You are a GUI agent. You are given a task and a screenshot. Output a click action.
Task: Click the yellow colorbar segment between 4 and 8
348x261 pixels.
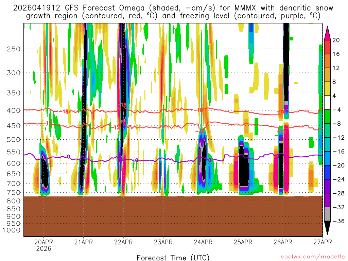[x=328, y=89]
